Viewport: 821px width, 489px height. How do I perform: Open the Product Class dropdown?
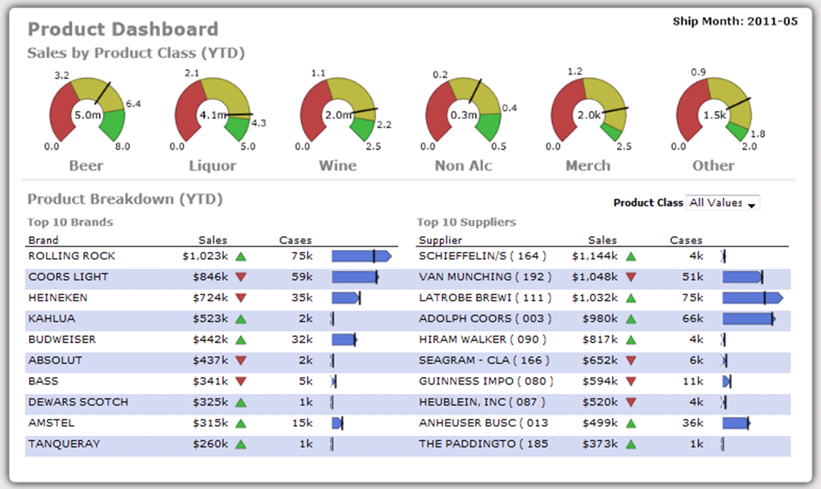(722, 203)
